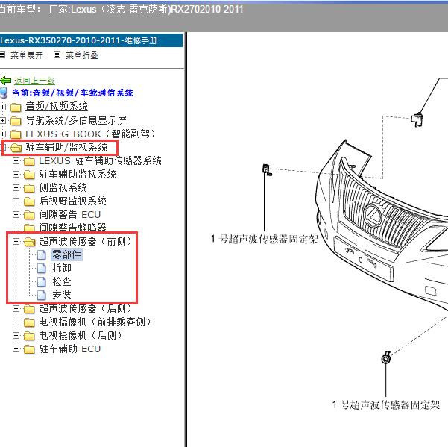Expand the 导航系统/多信息显示屏 node
Viewport: 448px width, 447px height.
tap(2, 121)
